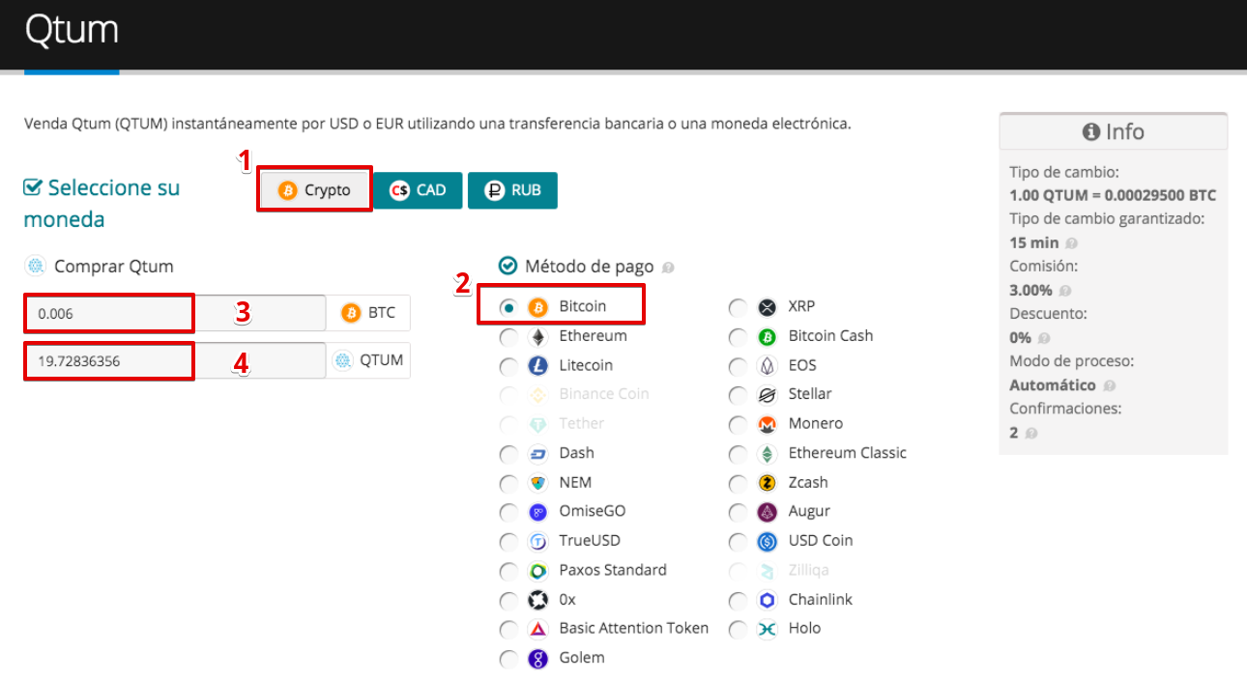Viewport: 1247px width, 680px height.
Task: Click the OmiseGO logo icon
Action: pyautogui.click(x=538, y=512)
